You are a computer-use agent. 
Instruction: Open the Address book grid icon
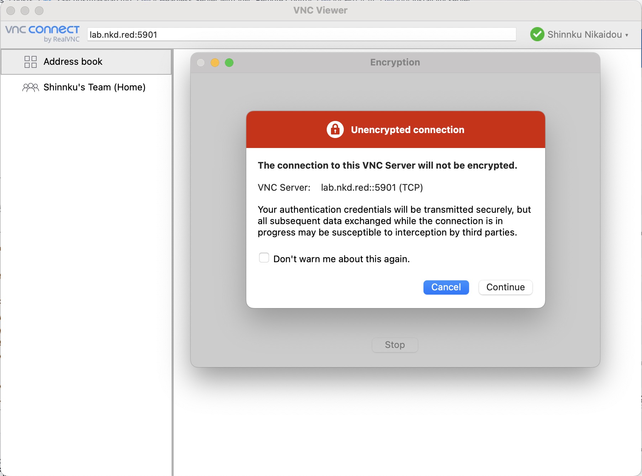[30, 61]
